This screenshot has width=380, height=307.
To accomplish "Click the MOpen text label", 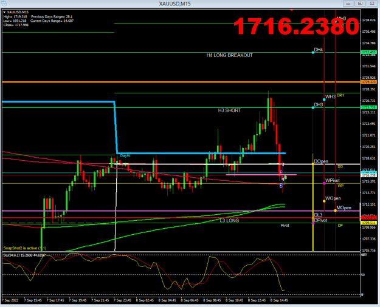I will click(x=344, y=208).
